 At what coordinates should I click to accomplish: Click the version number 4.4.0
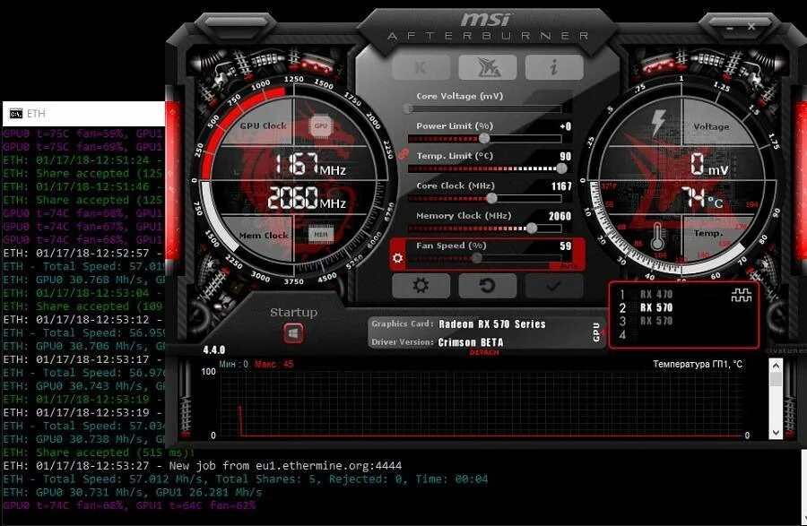coord(214,350)
